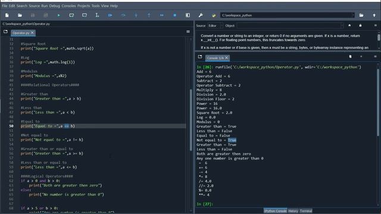Open the View menu

[x=105, y=6]
